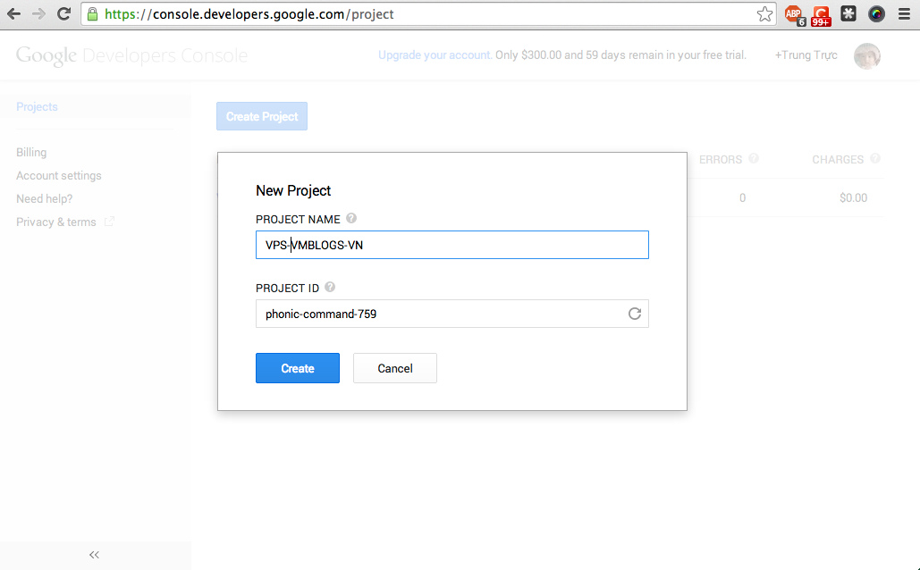Open the Privacy & terms link
Viewport: 920px width, 570px height.
[x=56, y=222]
